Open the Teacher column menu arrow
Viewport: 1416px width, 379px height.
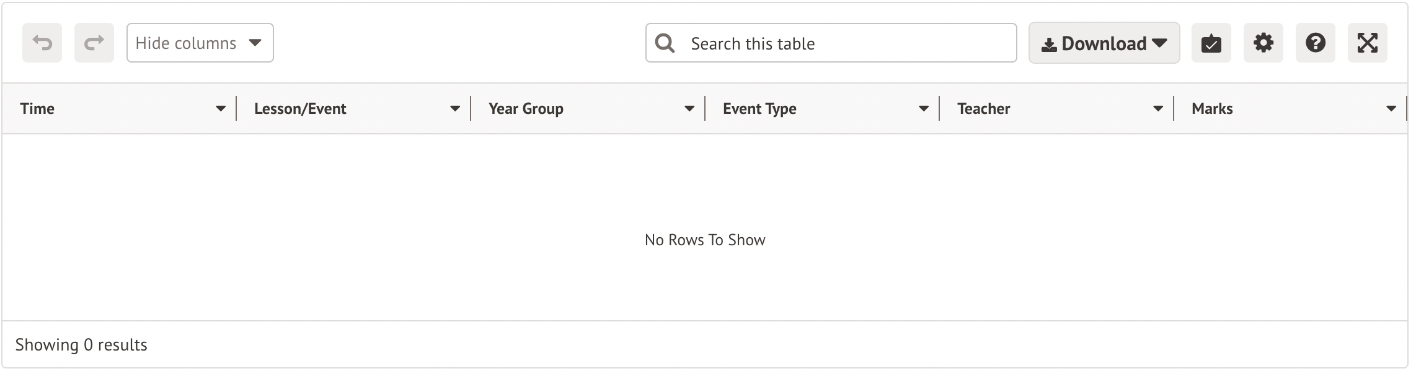point(1158,109)
